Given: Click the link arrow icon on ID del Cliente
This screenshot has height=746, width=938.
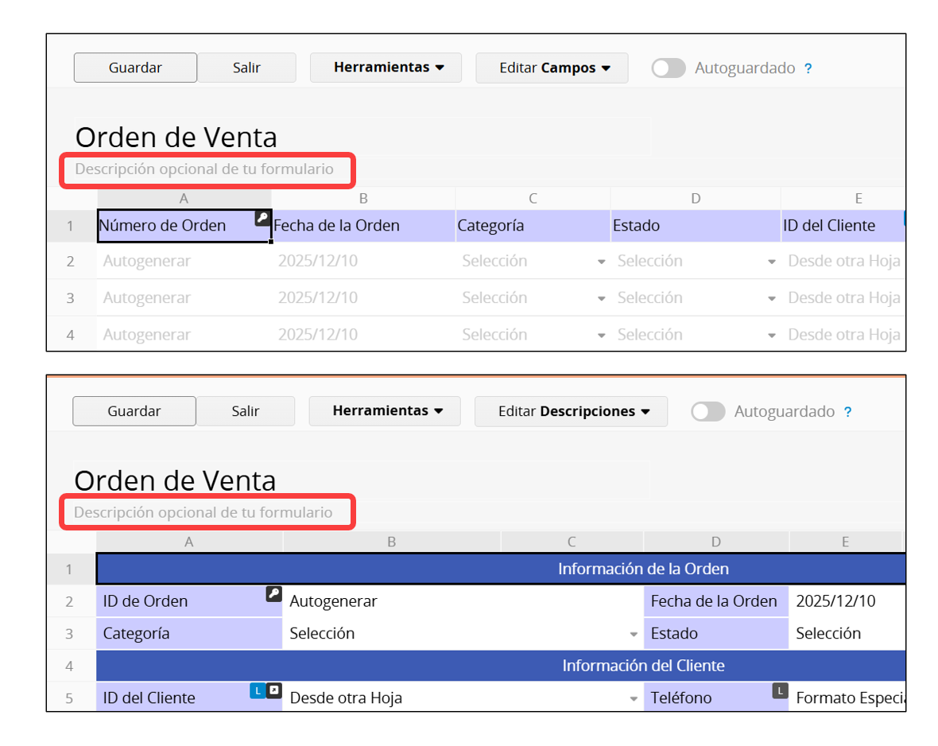Looking at the screenshot, I should [x=273, y=690].
